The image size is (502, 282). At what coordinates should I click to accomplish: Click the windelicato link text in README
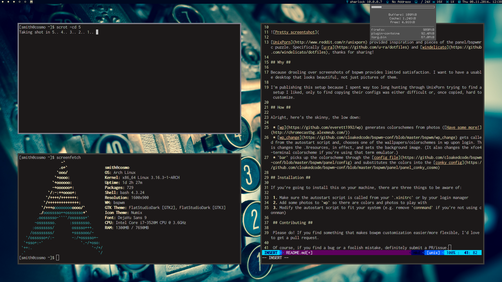(434, 47)
